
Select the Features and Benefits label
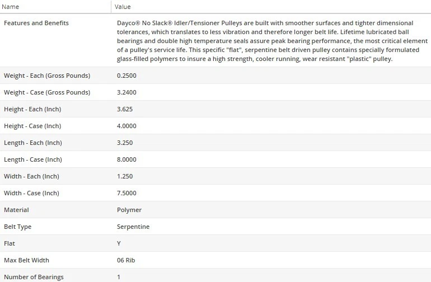(36, 23)
